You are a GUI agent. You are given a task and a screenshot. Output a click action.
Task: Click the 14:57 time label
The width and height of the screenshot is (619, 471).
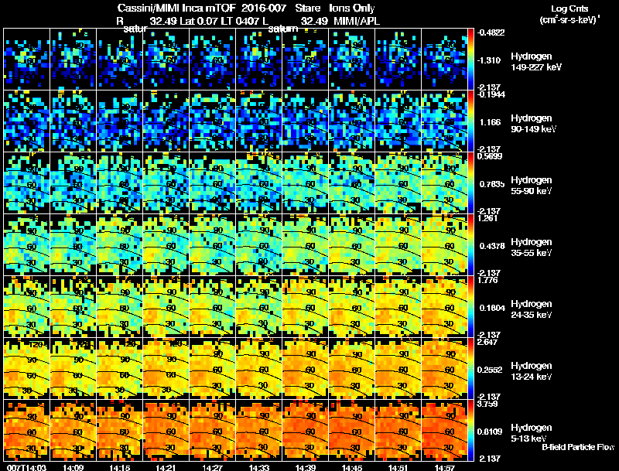444,467
